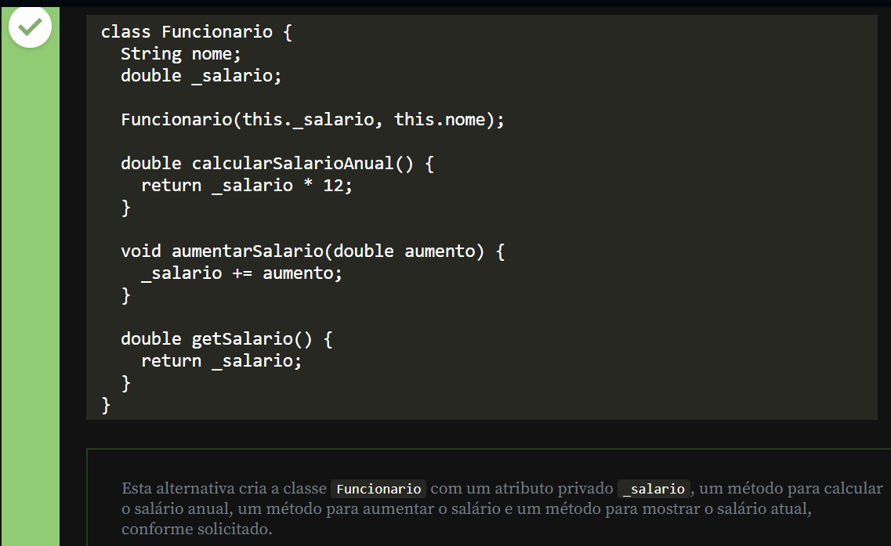Click the closing brace after '_salario += aumento;'
Screen dimensions: 891x546
tap(126, 295)
